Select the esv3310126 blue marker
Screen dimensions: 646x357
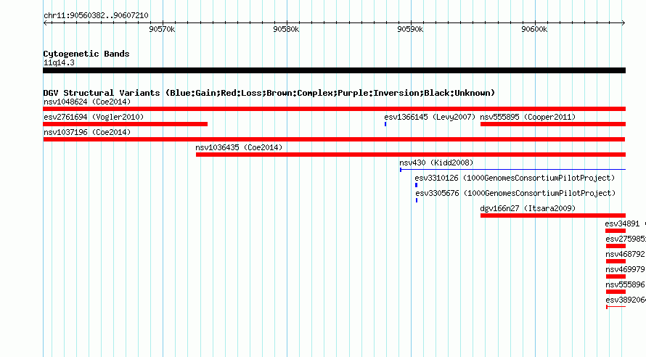point(416,185)
